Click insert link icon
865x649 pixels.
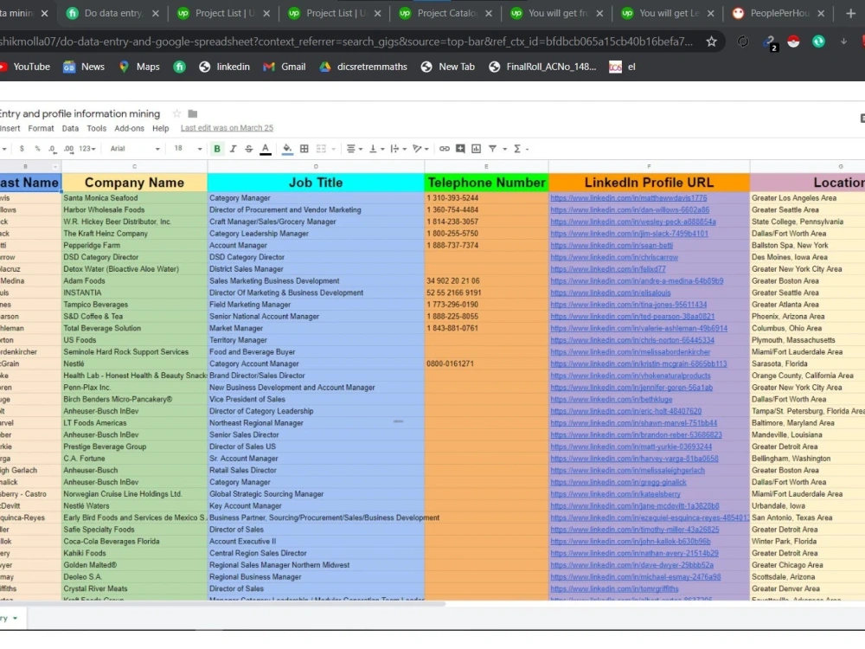point(444,149)
